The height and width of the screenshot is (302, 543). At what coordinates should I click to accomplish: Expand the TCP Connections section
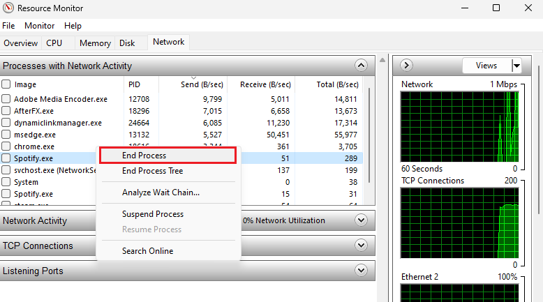coord(361,246)
